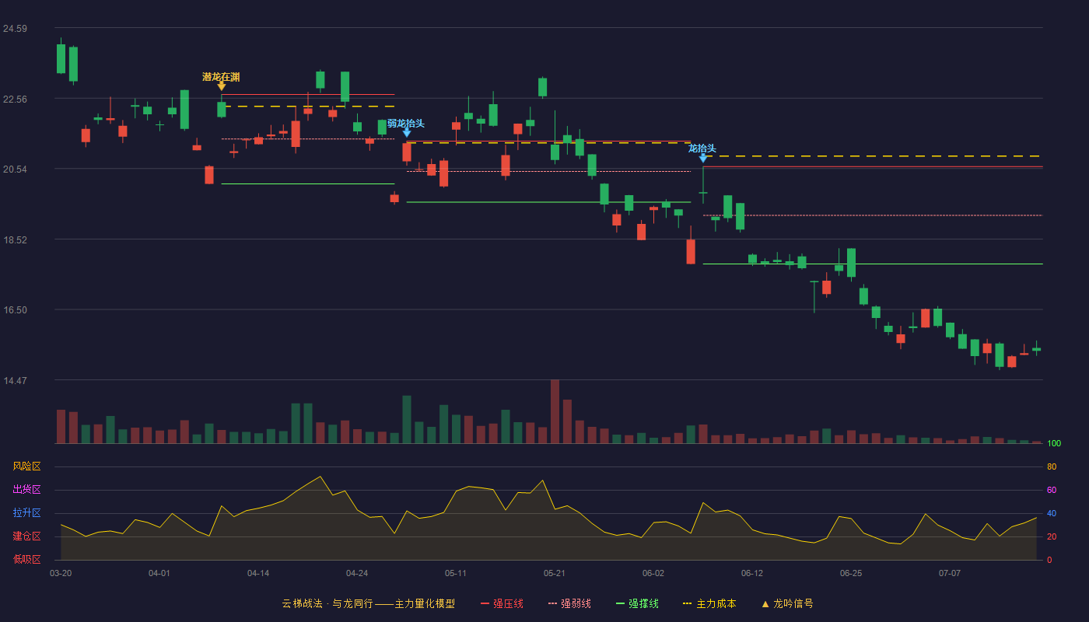Click the arrow under the standalone 龙抬头 label

pyautogui.click(x=703, y=158)
